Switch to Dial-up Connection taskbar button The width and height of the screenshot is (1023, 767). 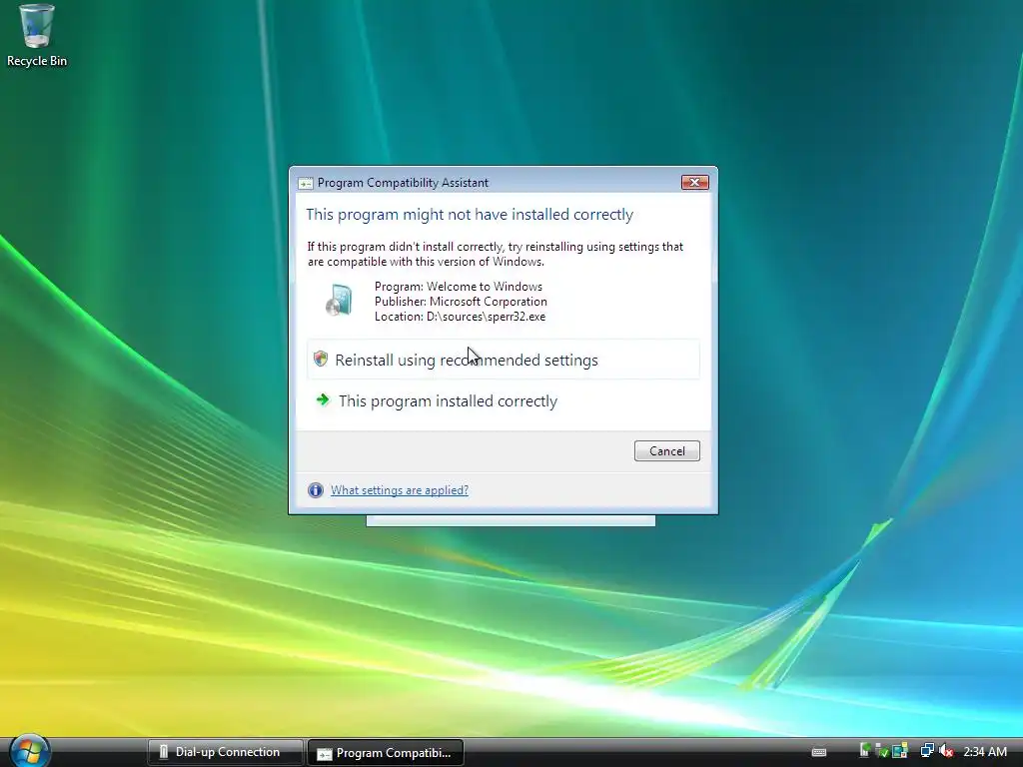pyautogui.click(x=226, y=752)
